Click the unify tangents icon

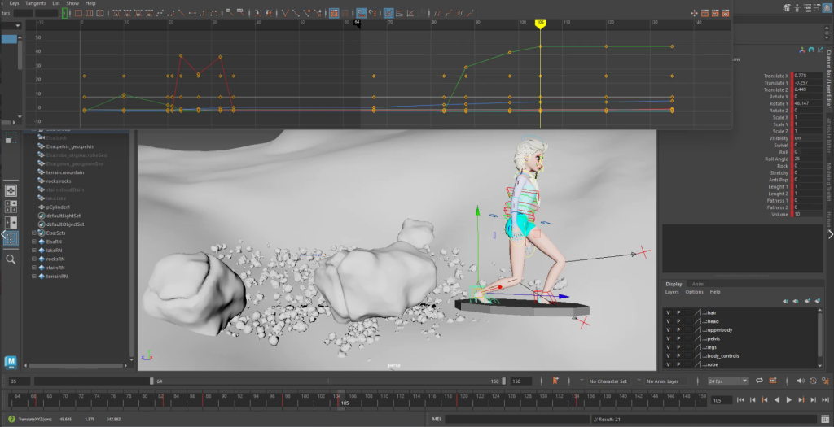tap(296, 13)
